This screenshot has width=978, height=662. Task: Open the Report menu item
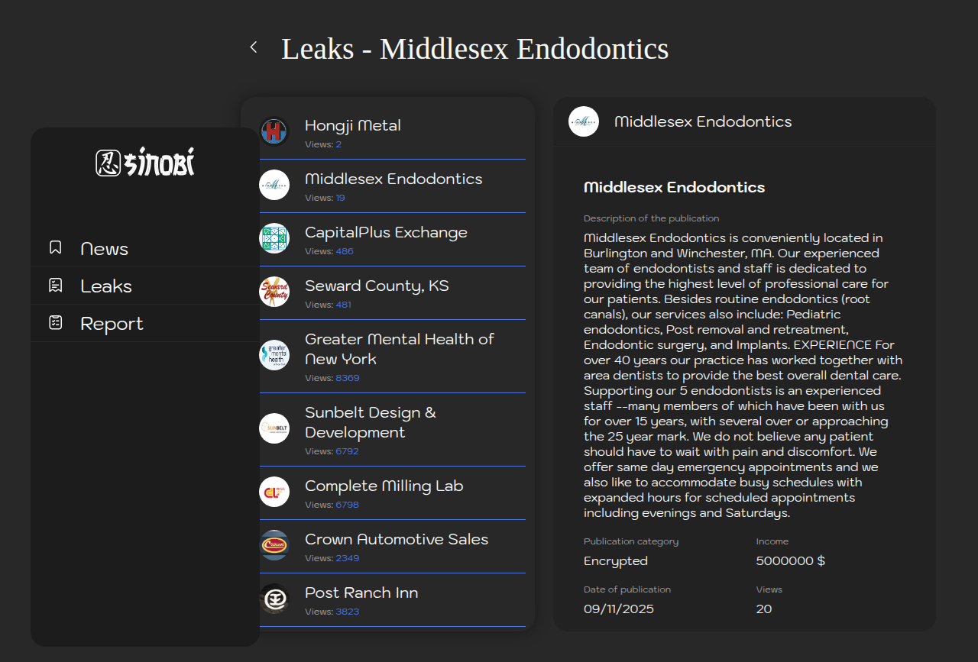coord(112,324)
